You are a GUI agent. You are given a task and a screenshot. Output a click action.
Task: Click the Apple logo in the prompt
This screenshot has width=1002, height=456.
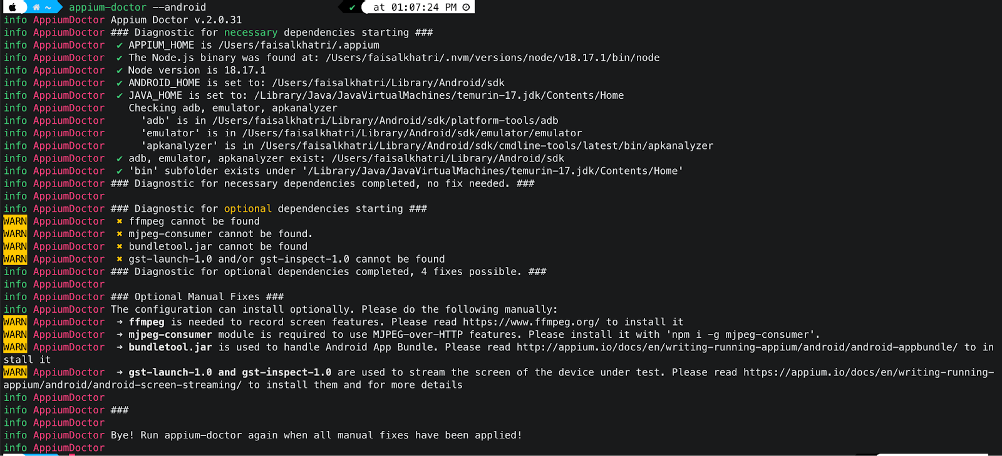[12, 8]
